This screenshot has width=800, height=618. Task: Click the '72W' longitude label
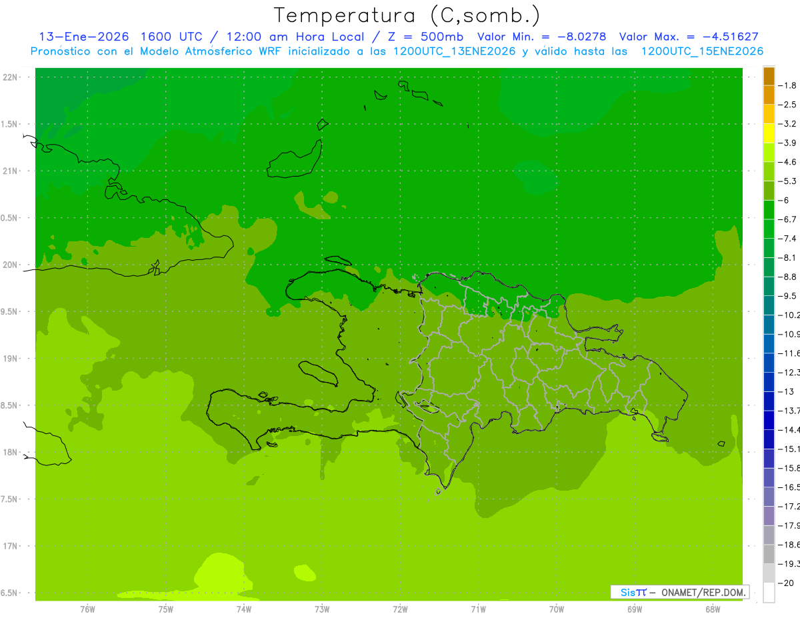[400, 609]
